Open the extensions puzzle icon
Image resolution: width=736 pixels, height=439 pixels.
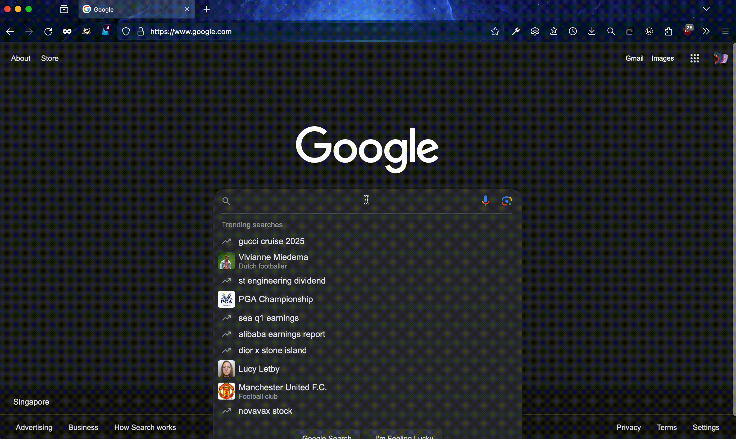669,32
